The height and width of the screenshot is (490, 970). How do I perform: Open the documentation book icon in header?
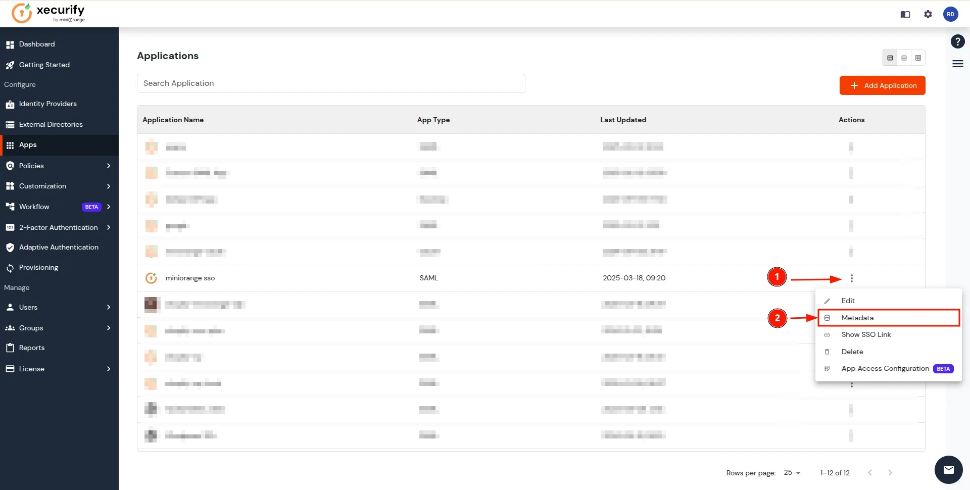pos(905,14)
